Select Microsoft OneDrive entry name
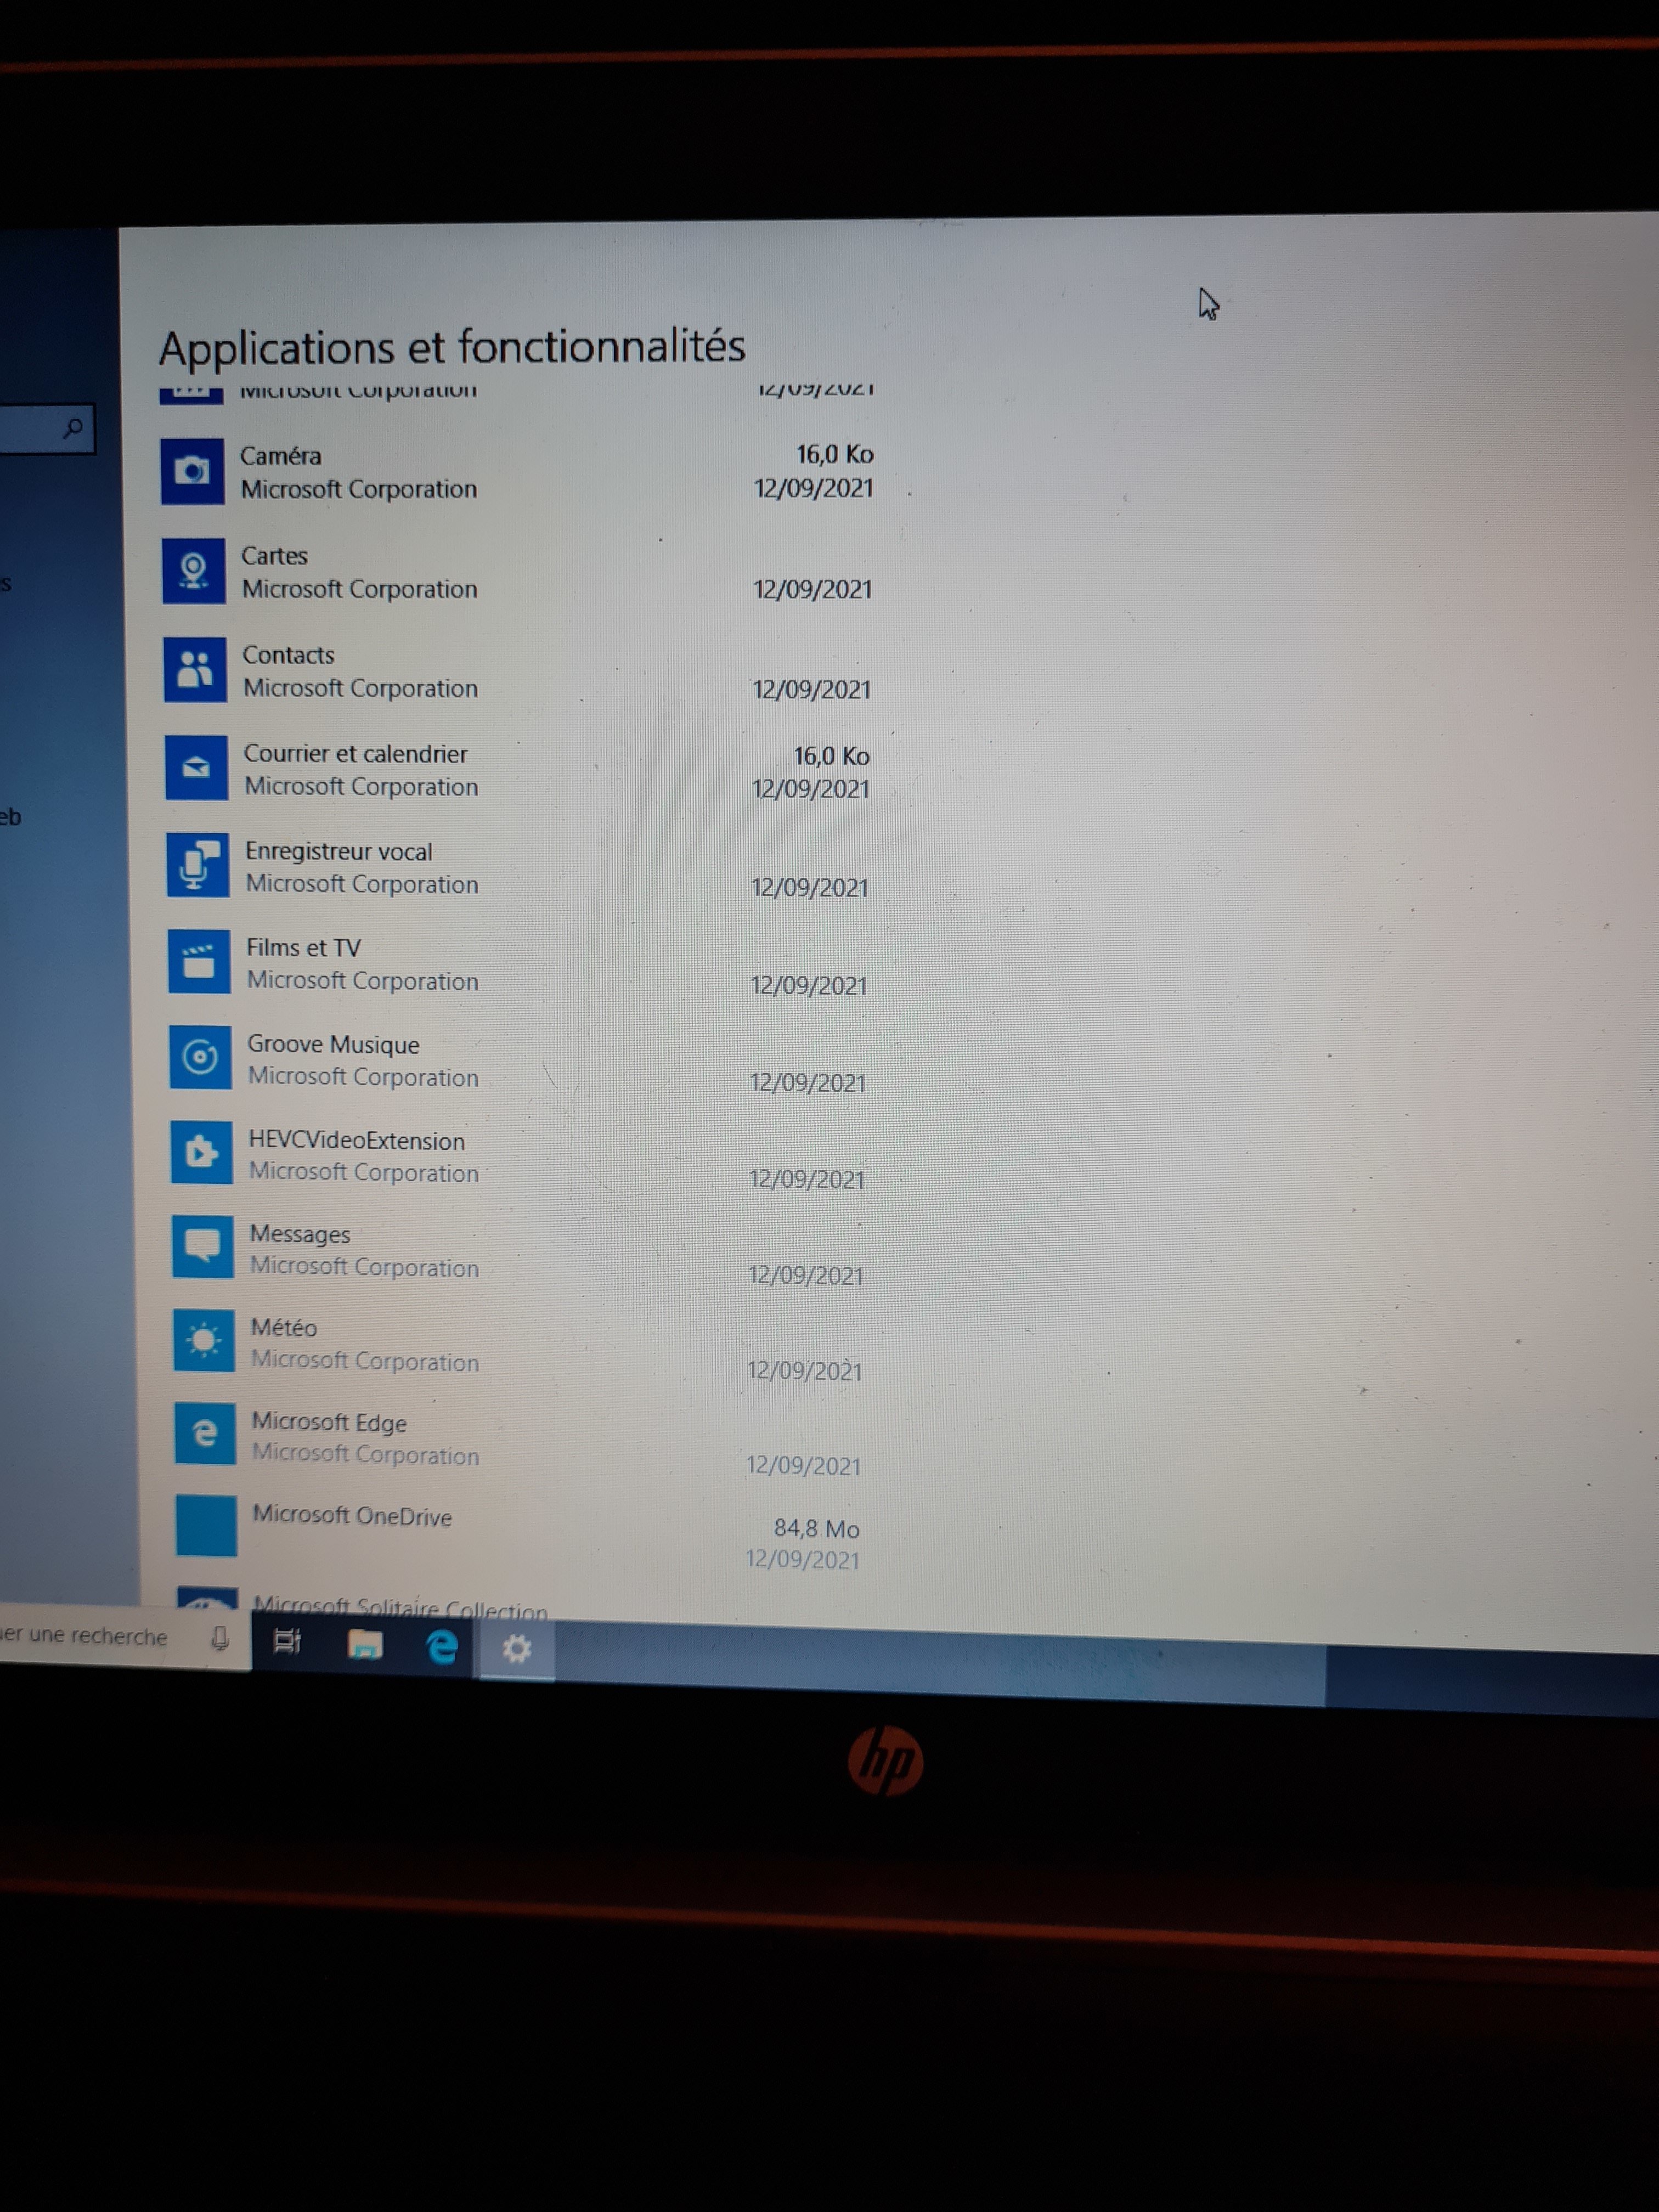The width and height of the screenshot is (1659, 2212). (352, 1515)
